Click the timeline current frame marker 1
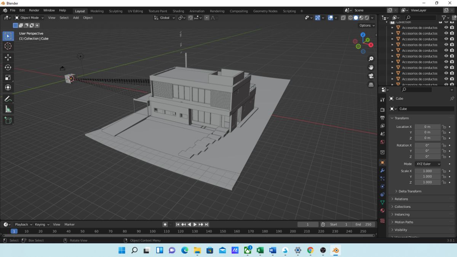 point(14,231)
